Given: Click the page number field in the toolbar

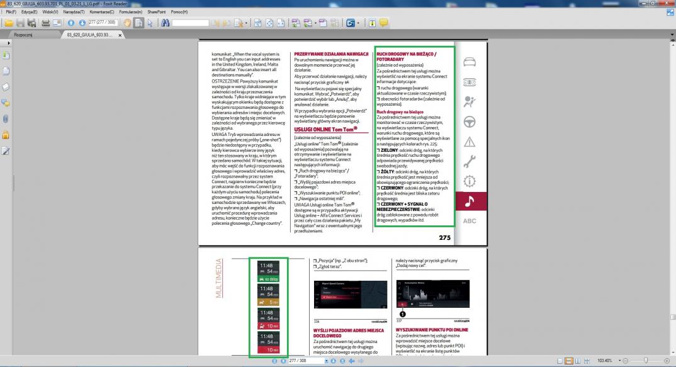Looking at the screenshot, I should 103,23.
